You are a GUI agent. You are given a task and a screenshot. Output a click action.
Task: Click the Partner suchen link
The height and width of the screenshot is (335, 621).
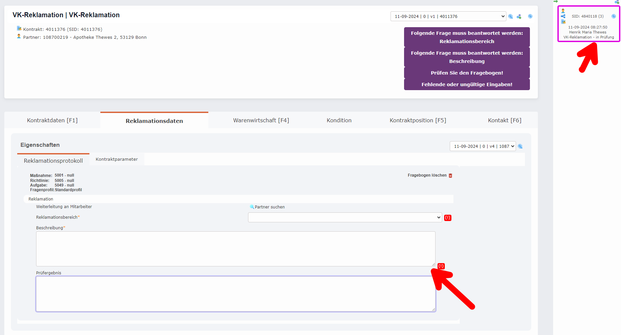click(270, 207)
